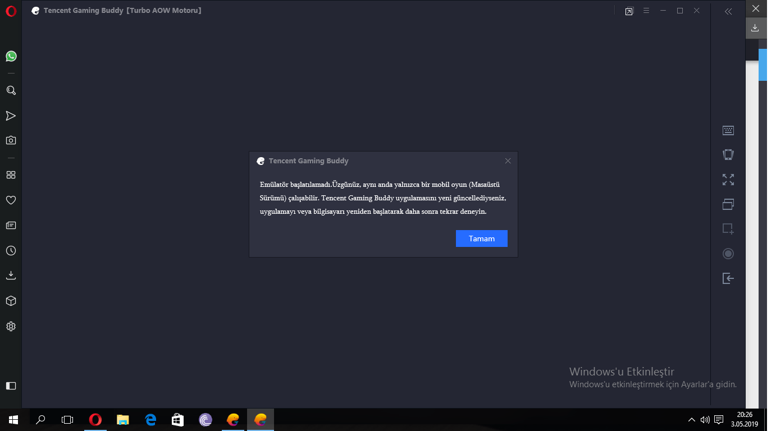Open My Flow arrow in Opera sidebar
The image size is (776, 431).
pyautogui.click(x=11, y=116)
